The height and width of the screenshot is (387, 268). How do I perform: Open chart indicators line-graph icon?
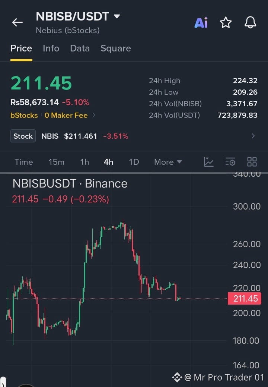point(209,162)
